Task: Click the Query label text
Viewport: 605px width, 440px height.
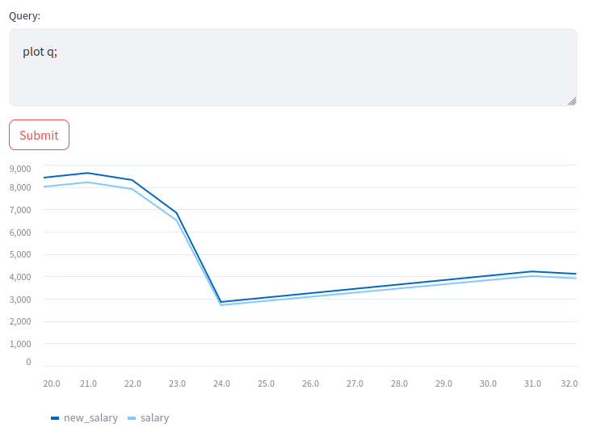Action: [x=24, y=16]
